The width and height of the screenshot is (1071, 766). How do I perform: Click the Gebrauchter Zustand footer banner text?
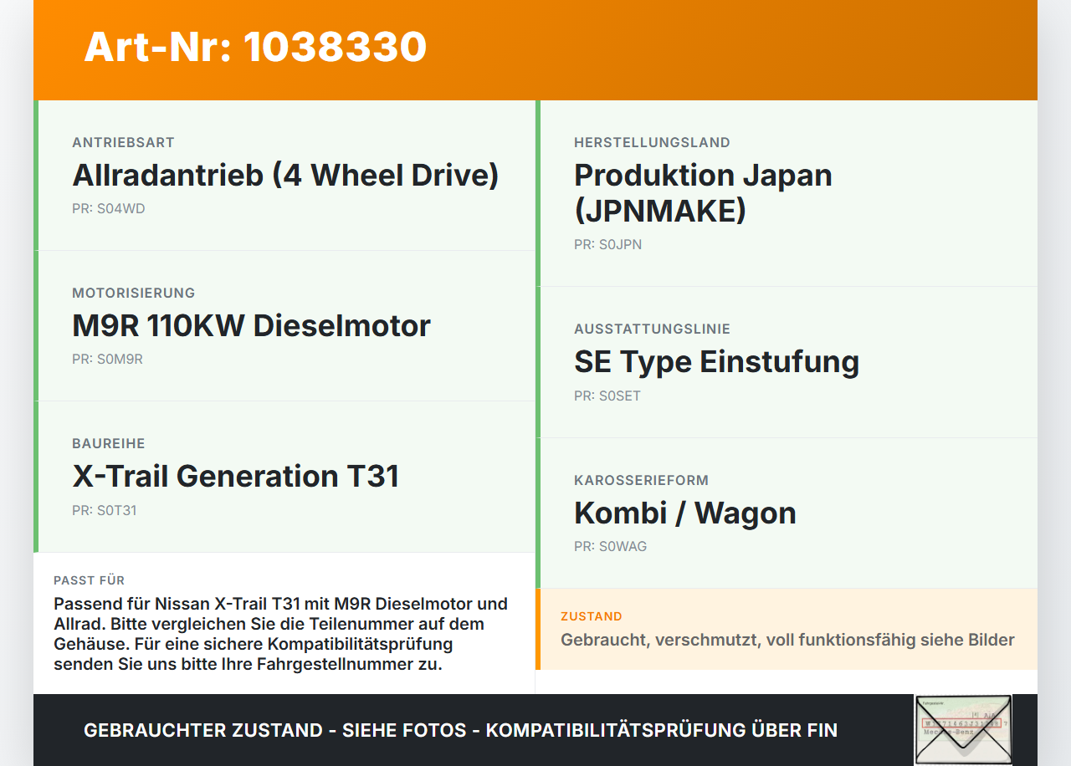(460, 730)
